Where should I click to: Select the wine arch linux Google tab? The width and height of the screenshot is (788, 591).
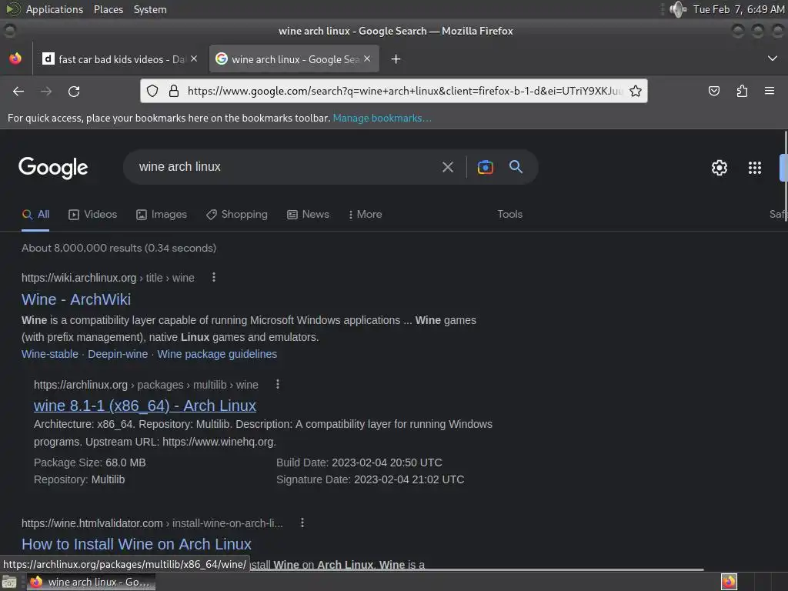pos(293,59)
